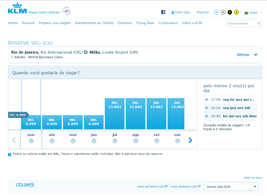Screen dimensions: 267x196
Task: Select the jun month radio button
Action: tap(94, 141)
